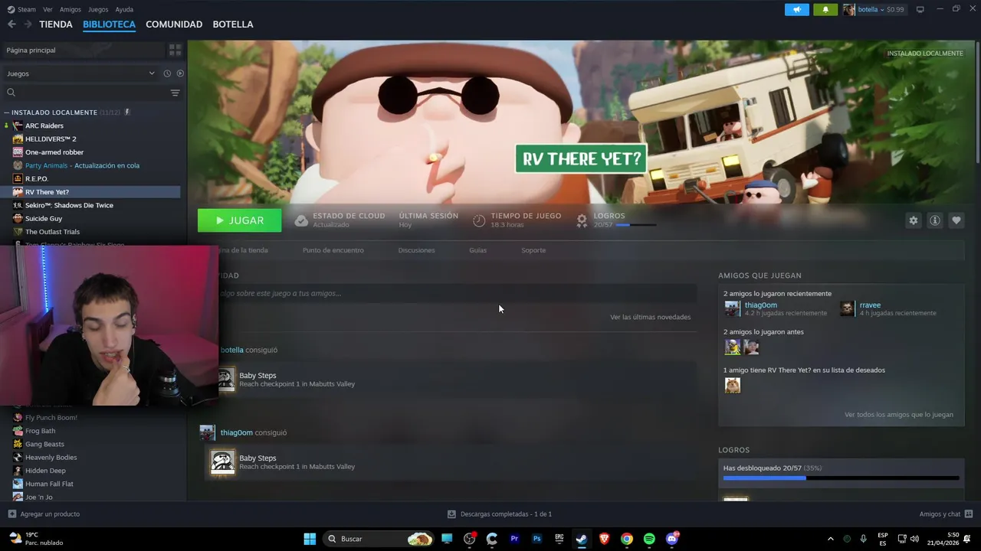Open Discord from the taskbar
The image size is (981, 551).
672,539
